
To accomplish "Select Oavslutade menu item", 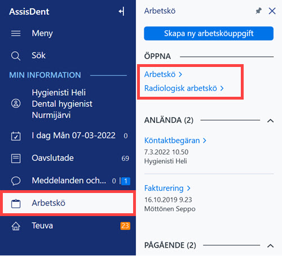I will coord(68,158).
